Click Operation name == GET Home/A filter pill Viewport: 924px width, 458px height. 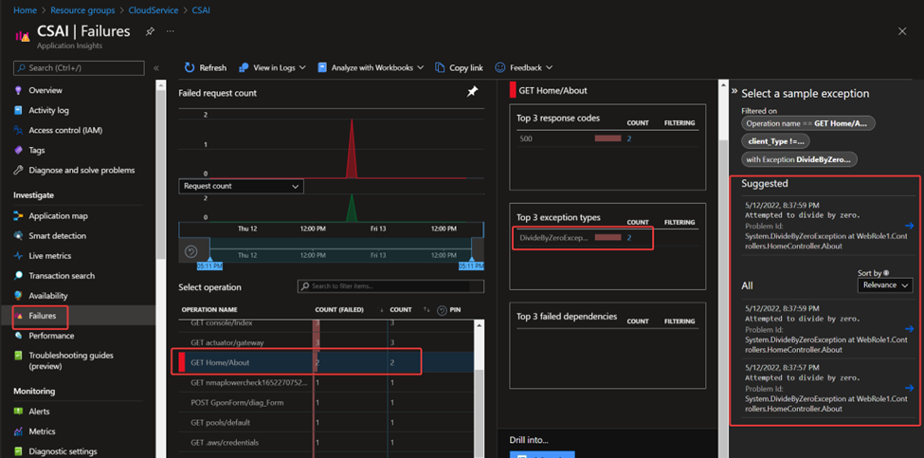coord(808,124)
